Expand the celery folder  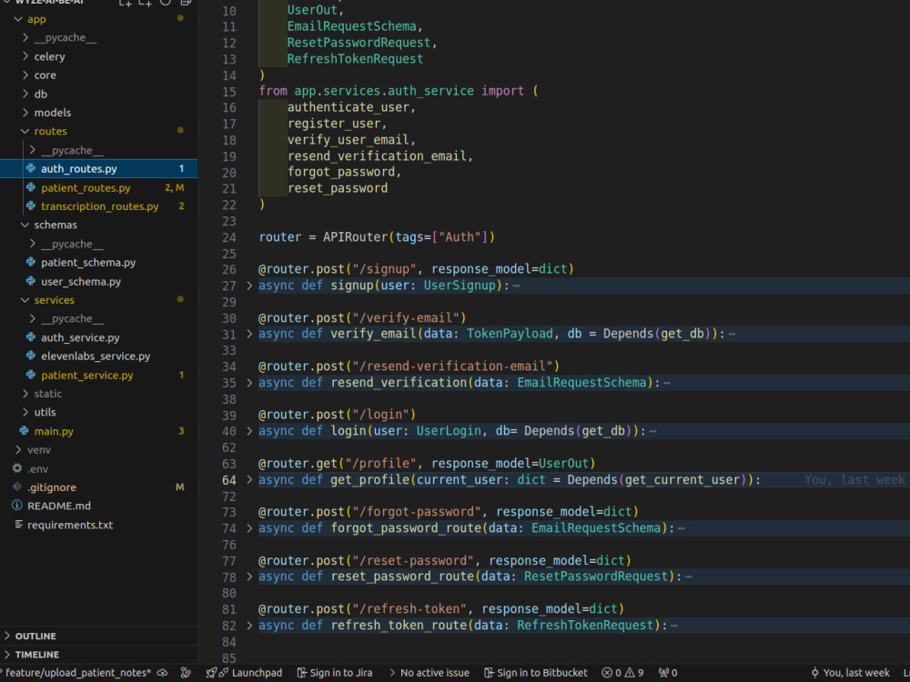25,56
